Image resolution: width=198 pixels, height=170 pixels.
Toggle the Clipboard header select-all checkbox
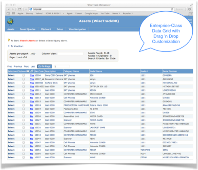(28, 71)
